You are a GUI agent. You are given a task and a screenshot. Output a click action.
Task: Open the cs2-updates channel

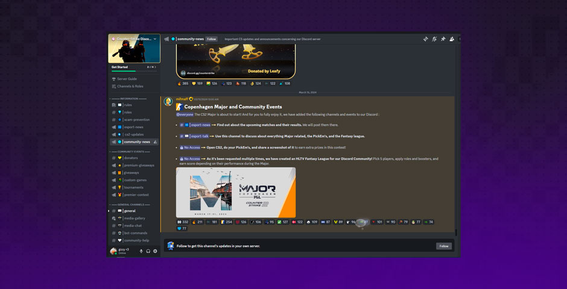[x=134, y=135]
